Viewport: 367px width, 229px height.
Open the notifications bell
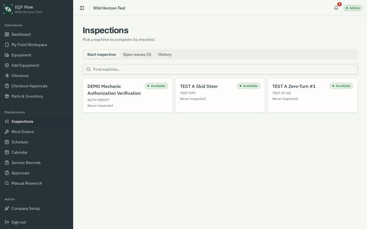pos(336,8)
